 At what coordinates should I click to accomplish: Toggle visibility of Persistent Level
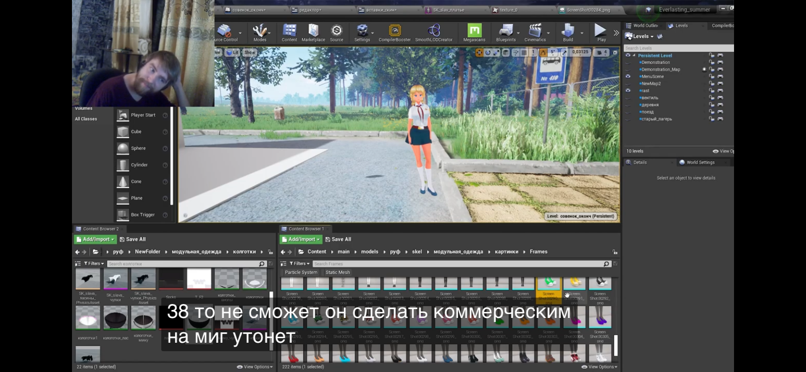pyautogui.click(x=628, y=55)
